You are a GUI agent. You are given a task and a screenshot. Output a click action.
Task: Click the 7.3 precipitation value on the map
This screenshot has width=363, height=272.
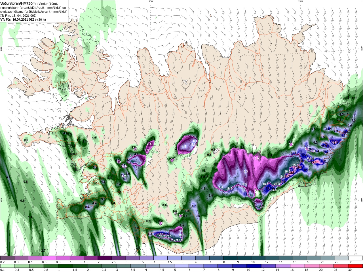pyautogui.click(x=336, y=131)
